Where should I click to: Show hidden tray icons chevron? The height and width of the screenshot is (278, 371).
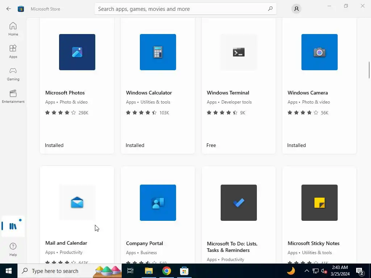[x=307, y=271]
